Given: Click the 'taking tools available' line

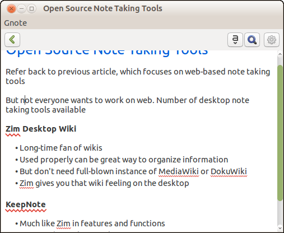Looking at the screenshot, I should click(45, 110).
